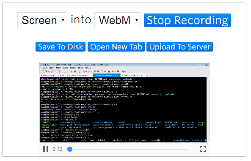Click the Stop Recording button

[188, 20]
